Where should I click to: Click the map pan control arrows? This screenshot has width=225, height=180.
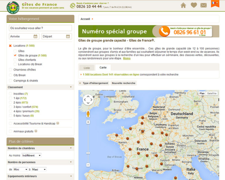(x=88, y=100)
